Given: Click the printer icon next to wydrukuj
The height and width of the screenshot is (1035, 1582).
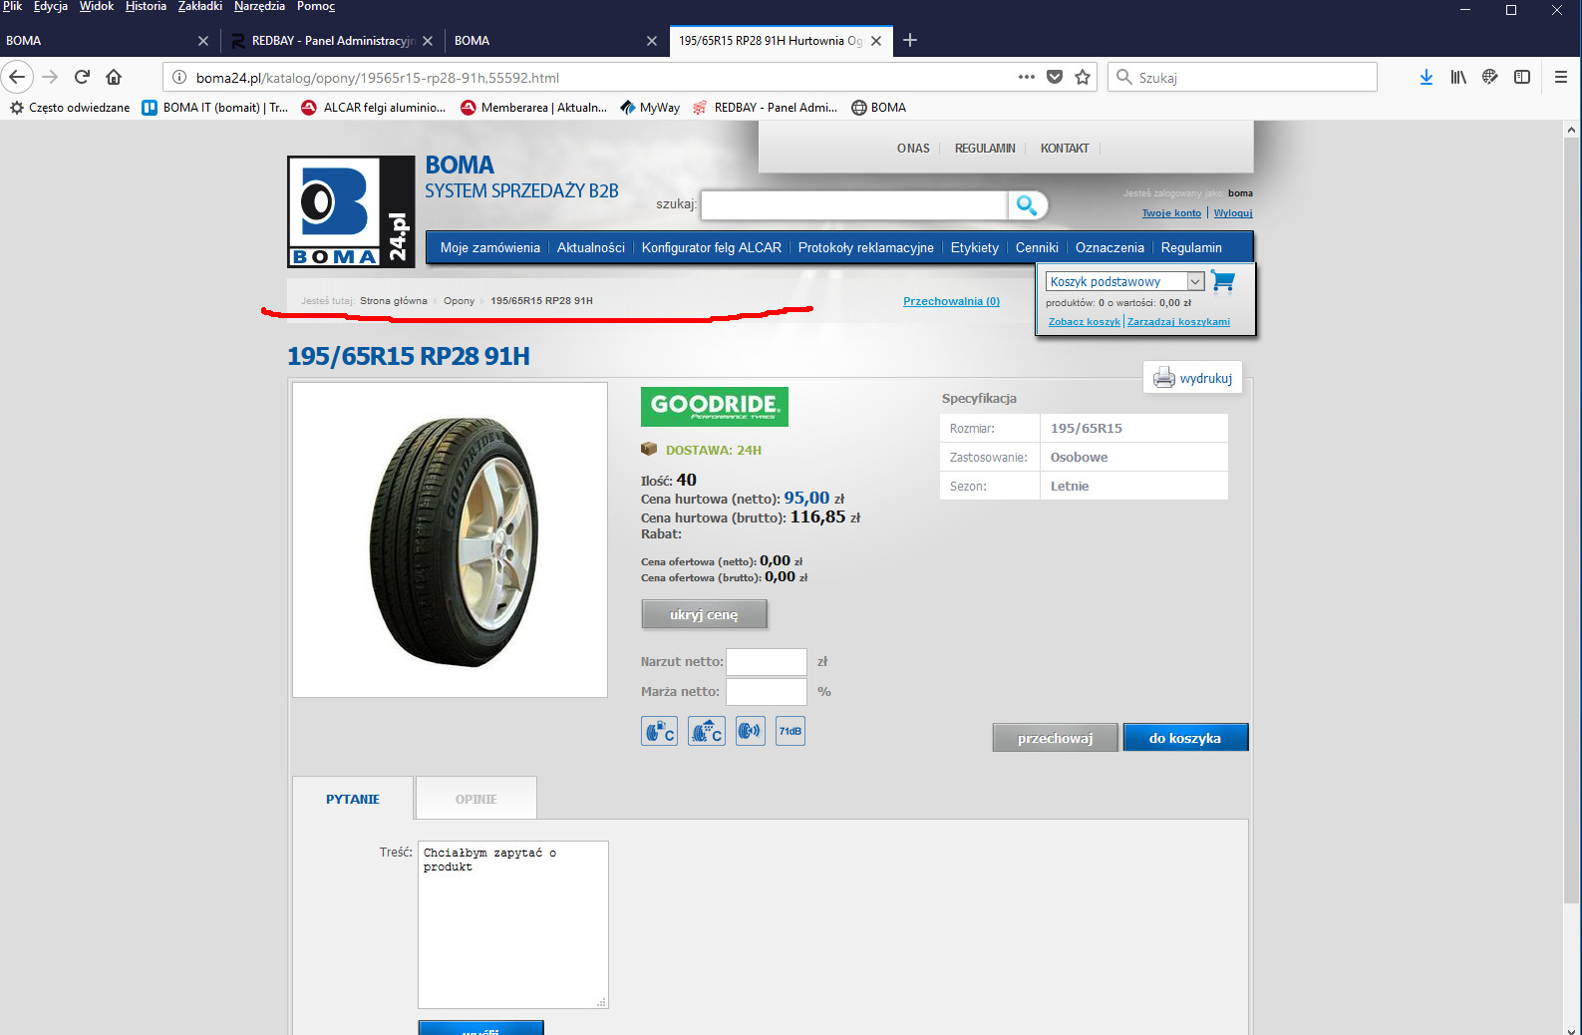Looking at the screenshot, I should point(1163,378).
